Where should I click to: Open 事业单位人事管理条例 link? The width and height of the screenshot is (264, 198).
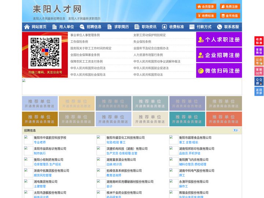point(85,35)
